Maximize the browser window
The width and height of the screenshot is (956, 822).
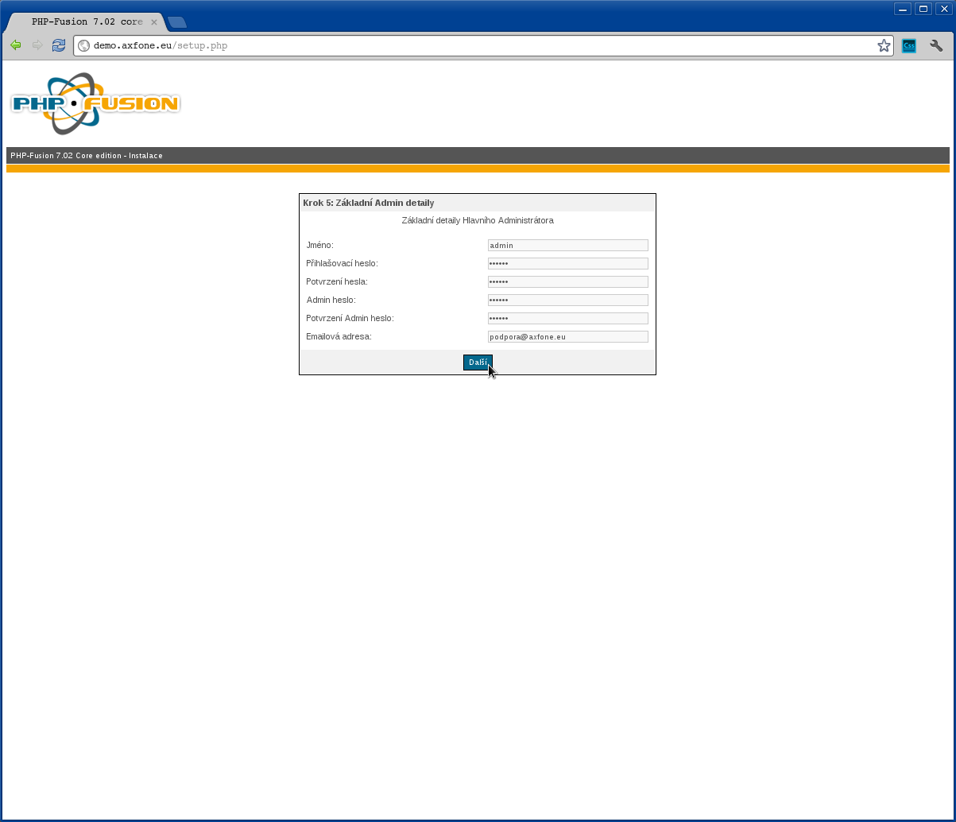923,9
